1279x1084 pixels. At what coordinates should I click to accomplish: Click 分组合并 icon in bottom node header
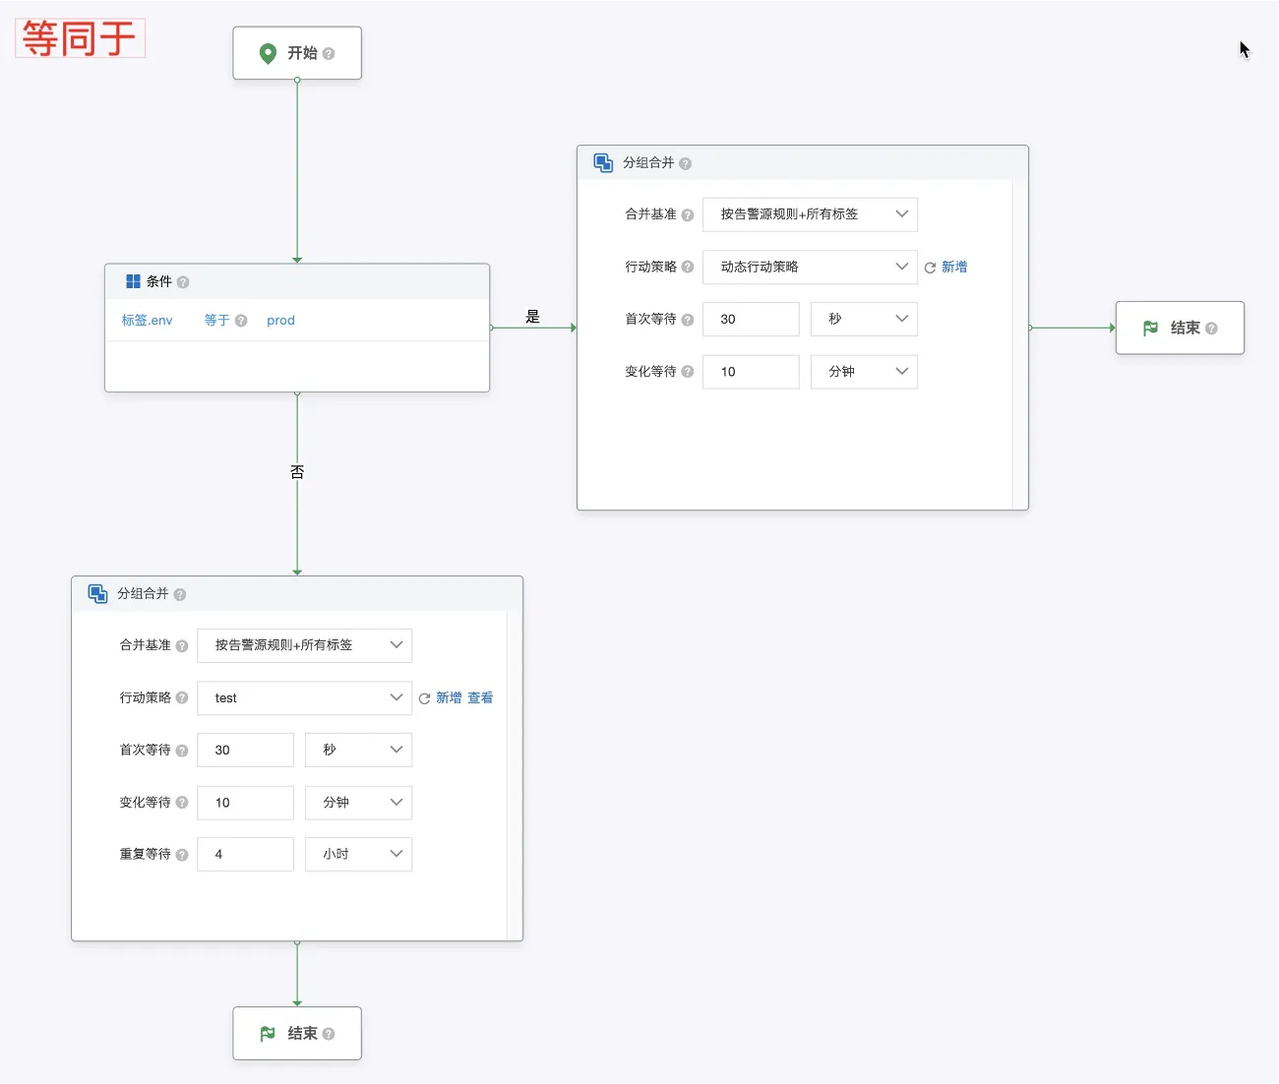coord(97,593)
